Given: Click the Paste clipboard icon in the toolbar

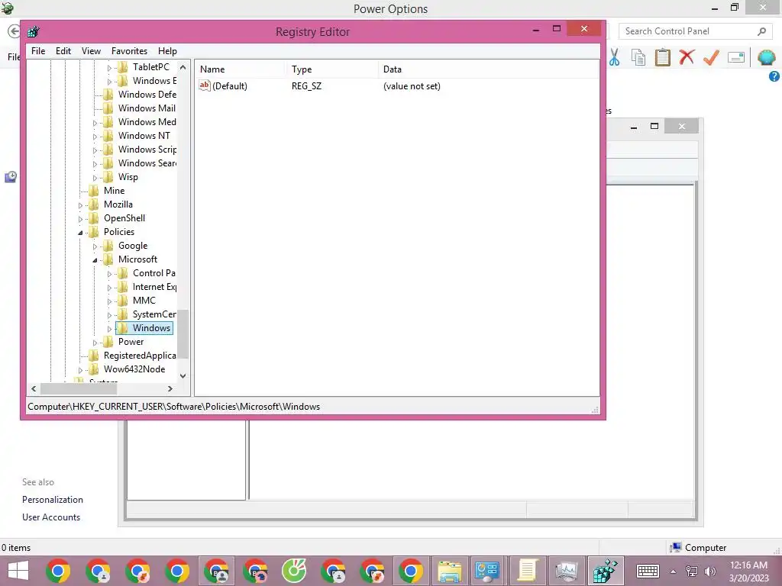Looking at the screenshot, I should coord(662,57).
